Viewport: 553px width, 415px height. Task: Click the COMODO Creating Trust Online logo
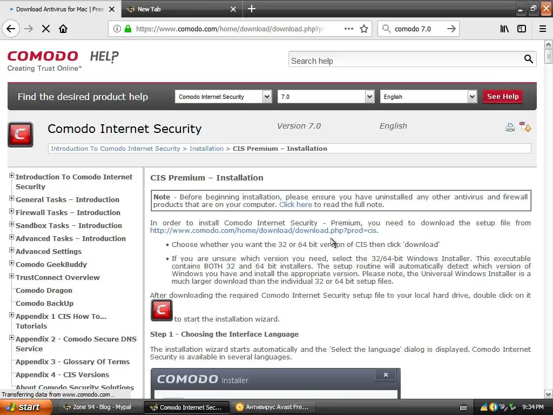[x=44, y=61]
